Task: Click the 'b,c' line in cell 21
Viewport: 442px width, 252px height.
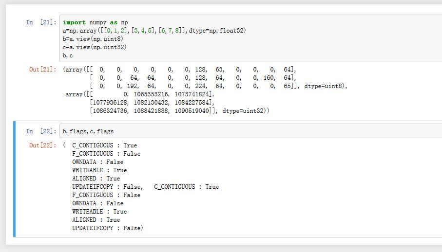Action: click(68, 55)
